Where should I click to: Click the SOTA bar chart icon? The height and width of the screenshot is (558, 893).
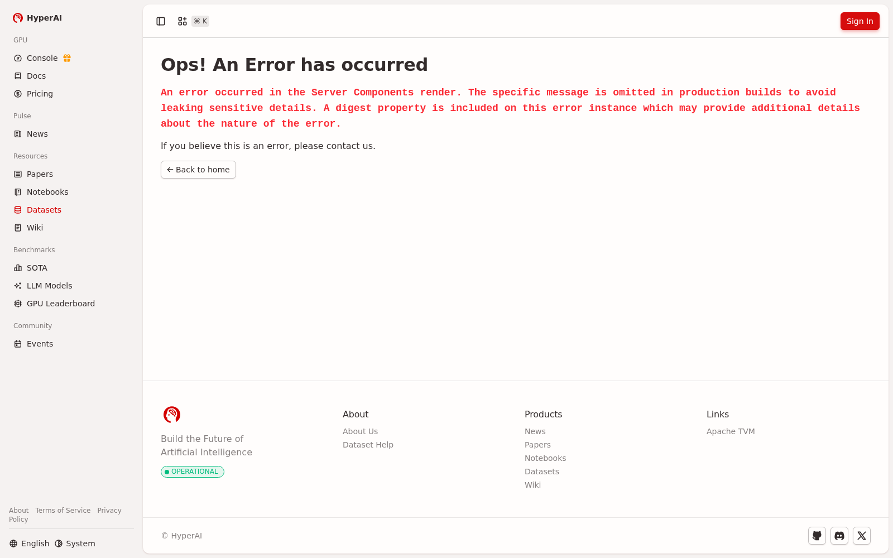tap(18, 268)
